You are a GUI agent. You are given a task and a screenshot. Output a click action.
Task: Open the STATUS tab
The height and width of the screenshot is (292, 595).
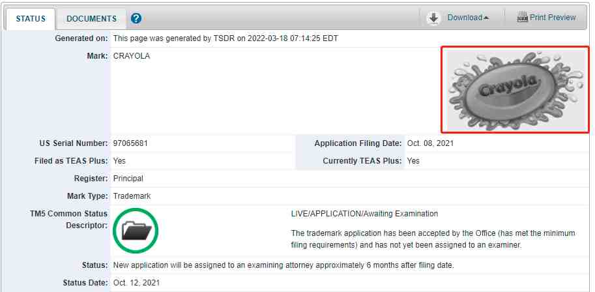(31, 19)
